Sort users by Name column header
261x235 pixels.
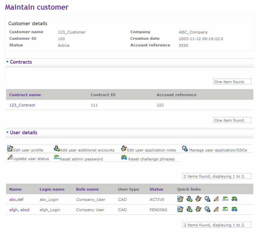pyautogui.click(x=16, y=189)
